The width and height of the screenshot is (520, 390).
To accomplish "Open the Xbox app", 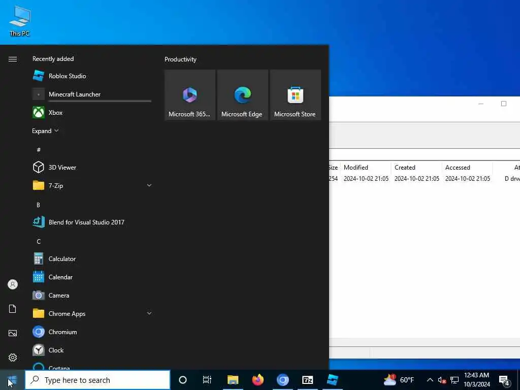I will point(92,112).
